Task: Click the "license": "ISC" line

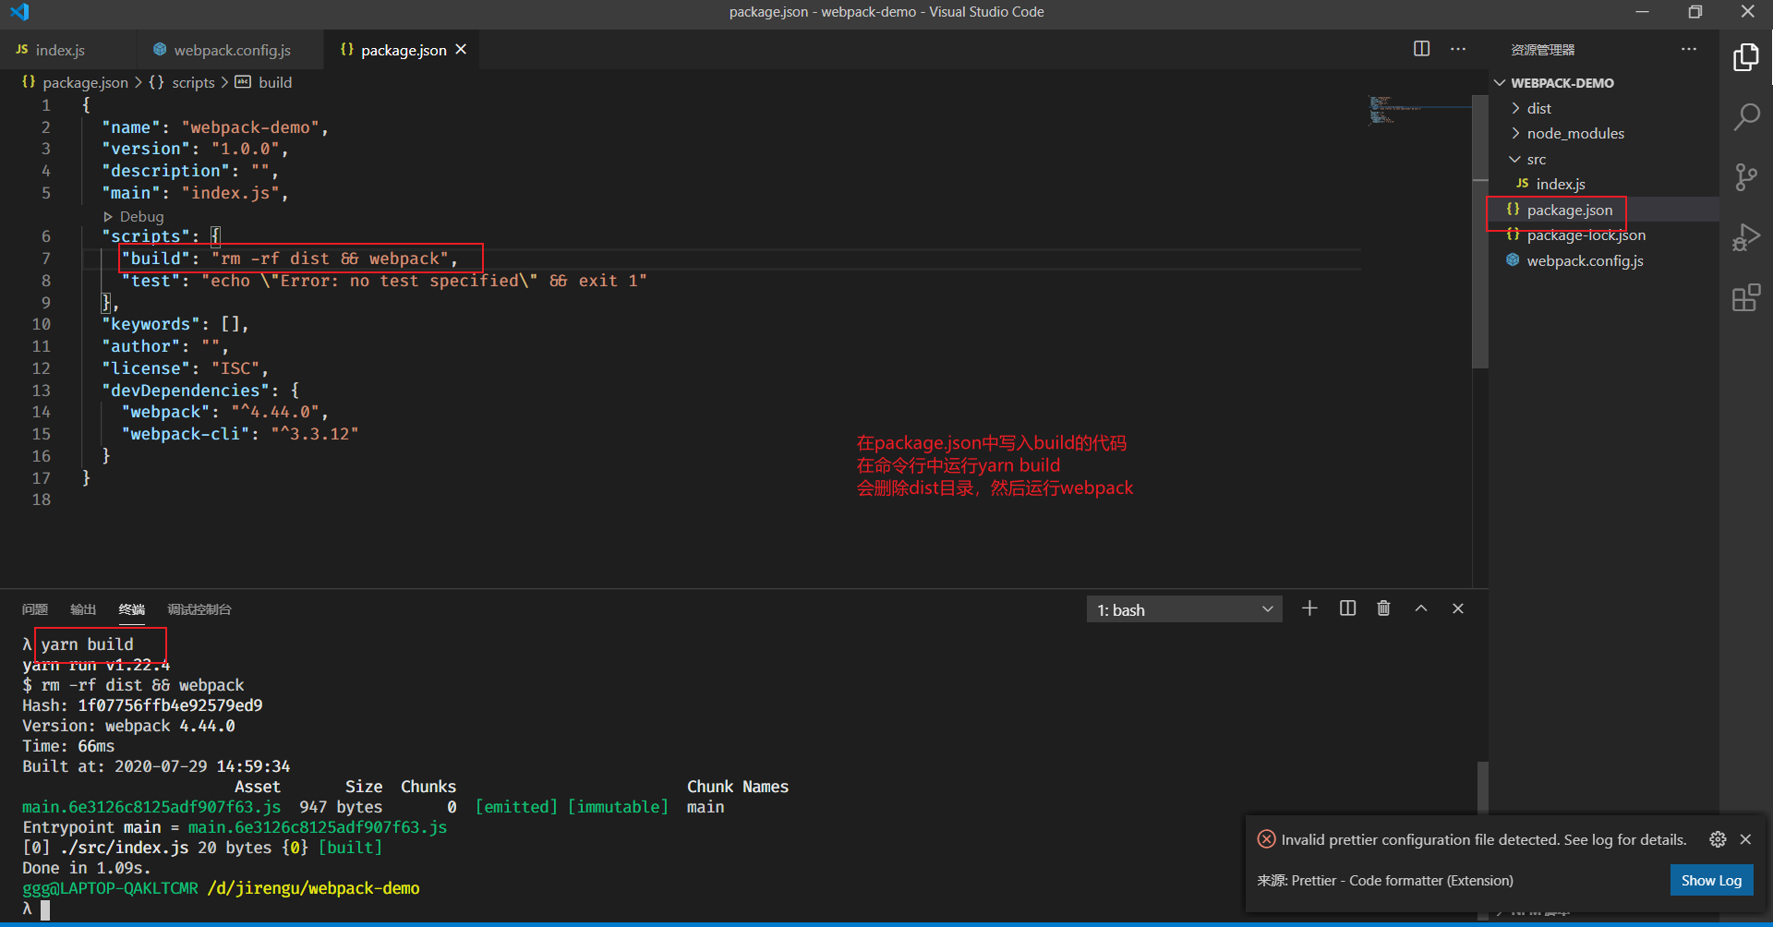Action: tap(185, 368)
